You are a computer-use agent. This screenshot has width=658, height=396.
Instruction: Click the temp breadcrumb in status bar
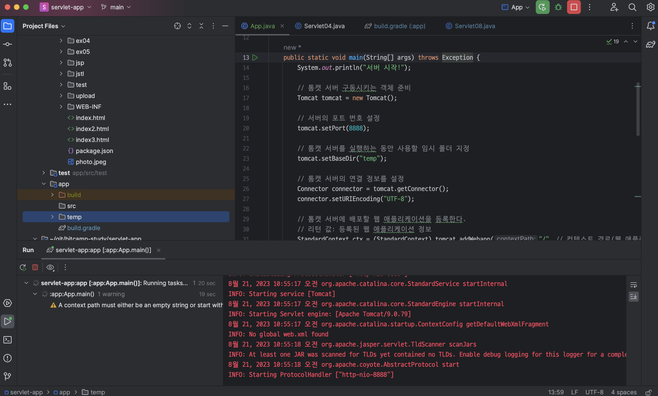point(97,392)
